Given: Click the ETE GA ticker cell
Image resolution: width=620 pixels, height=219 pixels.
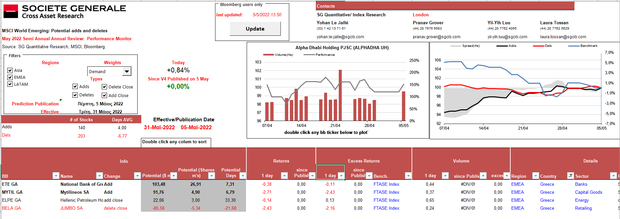Looking at the screenshot, I should click(x=10, y=184).
